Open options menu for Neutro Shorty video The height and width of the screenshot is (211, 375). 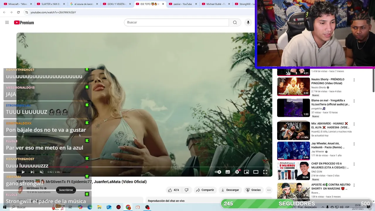tap(354, 80)
